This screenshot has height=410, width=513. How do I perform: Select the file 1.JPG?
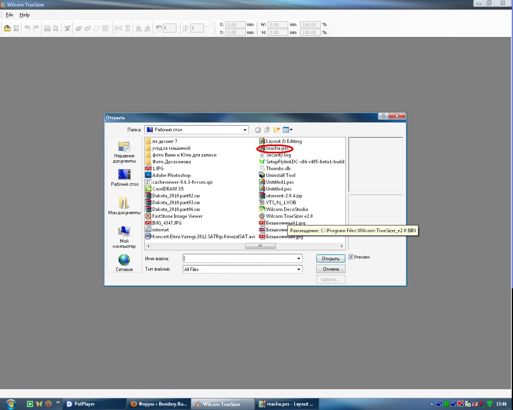click(x=155, y=169)
